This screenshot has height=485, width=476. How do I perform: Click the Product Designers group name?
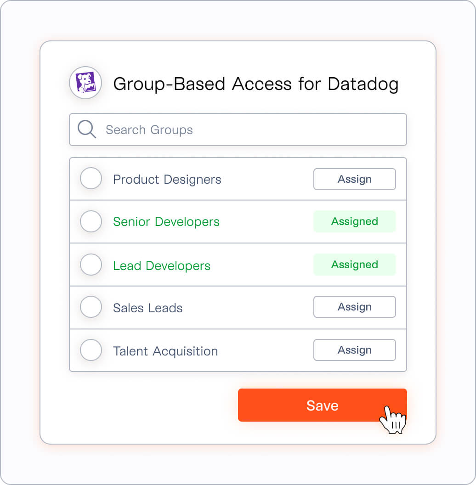167,180
